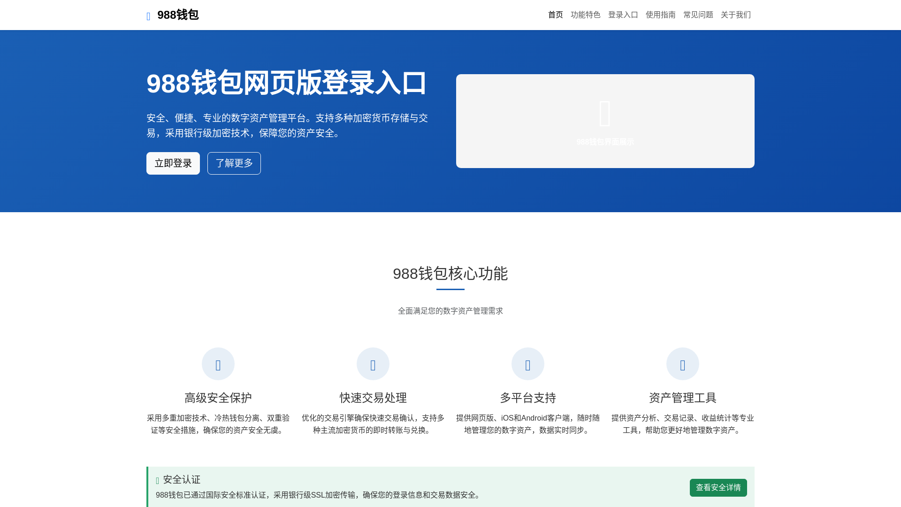Go to 功能特色 in the navigation
The width and height of the screenshot is (901, 507).
(586, 15)
